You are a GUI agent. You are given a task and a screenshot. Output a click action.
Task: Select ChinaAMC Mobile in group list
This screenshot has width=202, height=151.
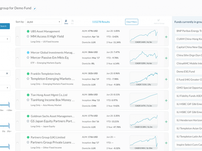coord(188,63)
